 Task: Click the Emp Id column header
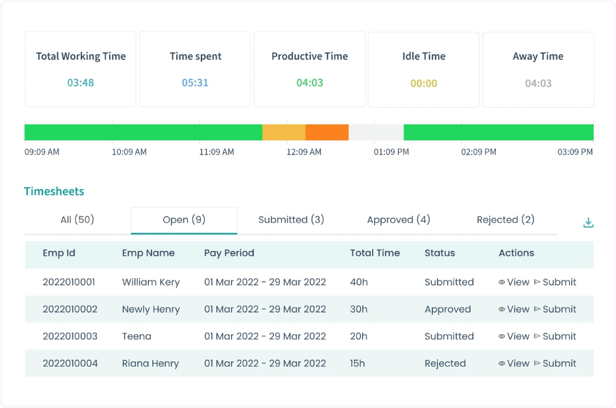click(59, 253)
